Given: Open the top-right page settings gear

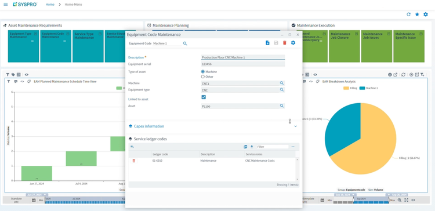Looking at the screenshot, I should coord(426,14).
